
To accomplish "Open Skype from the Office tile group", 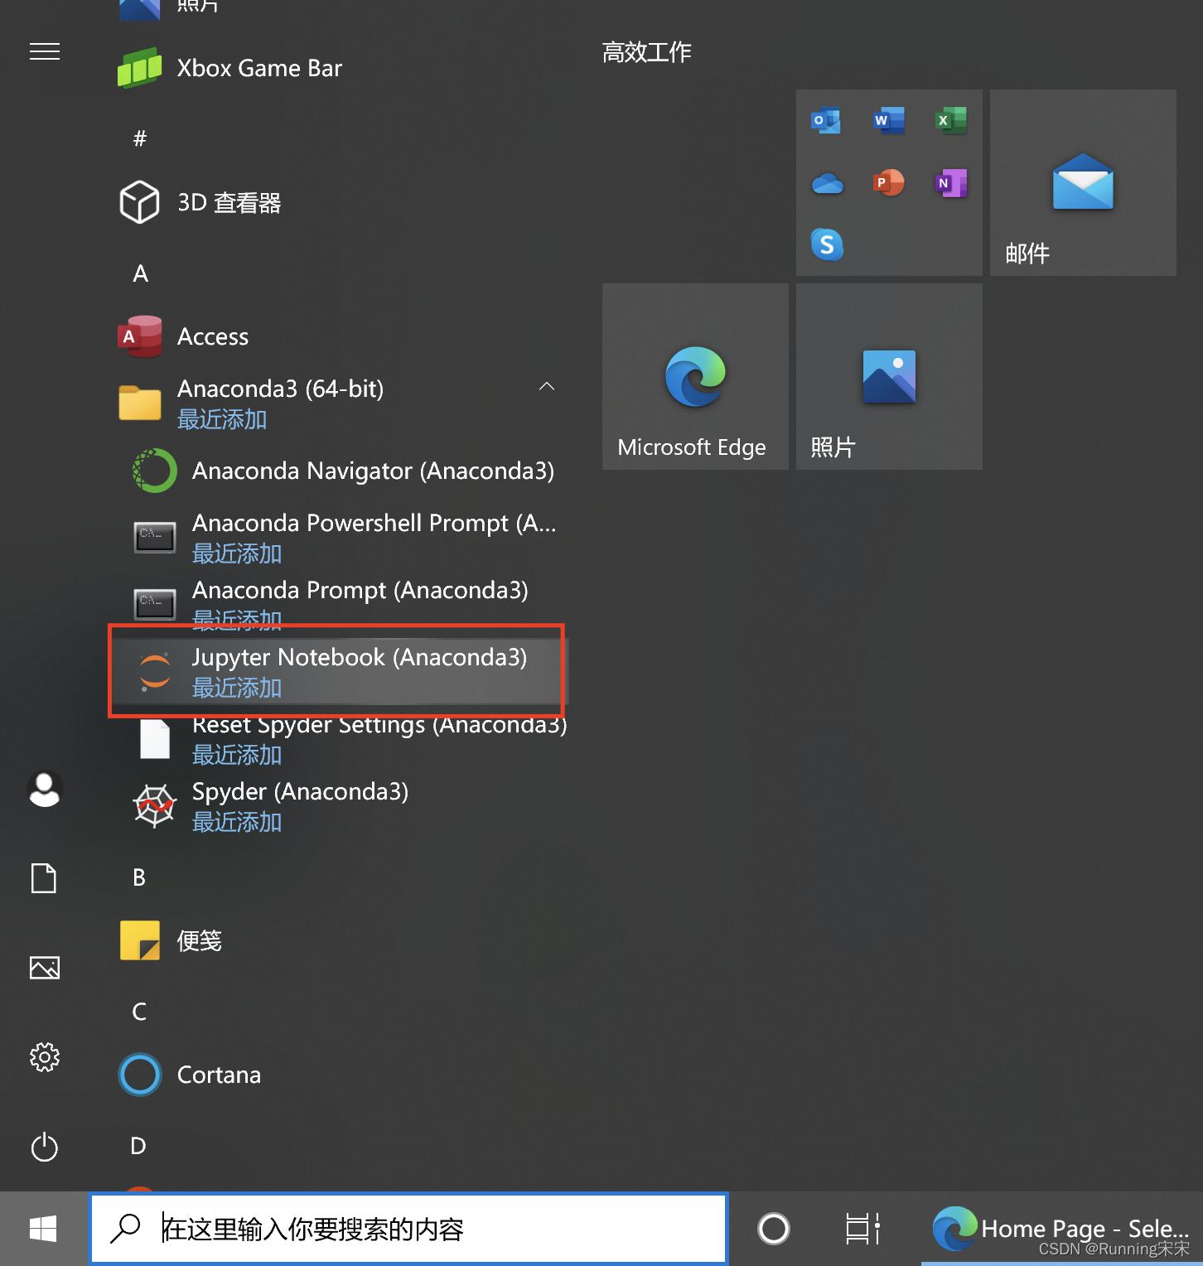I will click(x=827, y=244).
